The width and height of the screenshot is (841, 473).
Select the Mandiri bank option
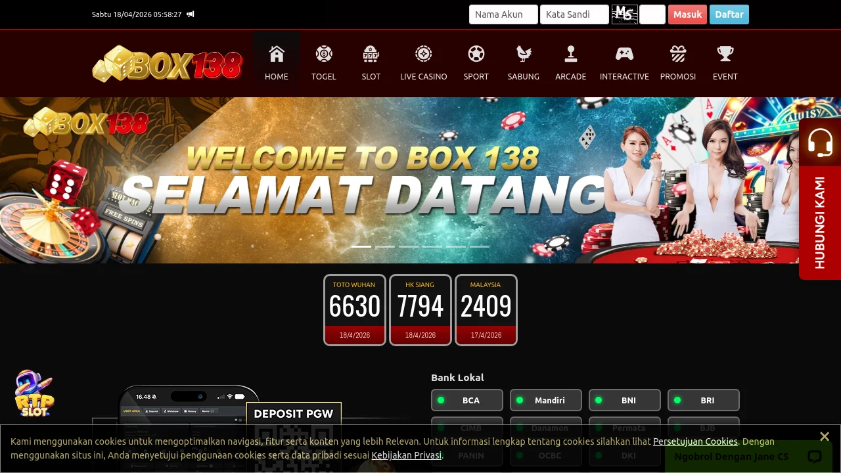(546, 400)
